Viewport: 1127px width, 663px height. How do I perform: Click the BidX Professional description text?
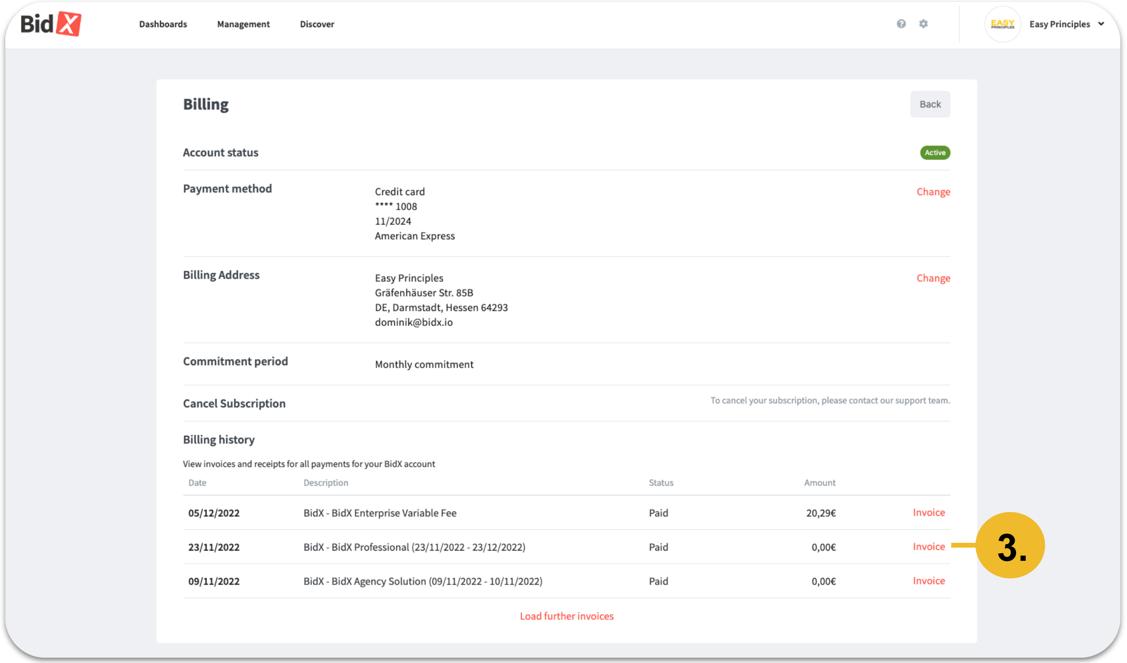(x=414, y=547)
